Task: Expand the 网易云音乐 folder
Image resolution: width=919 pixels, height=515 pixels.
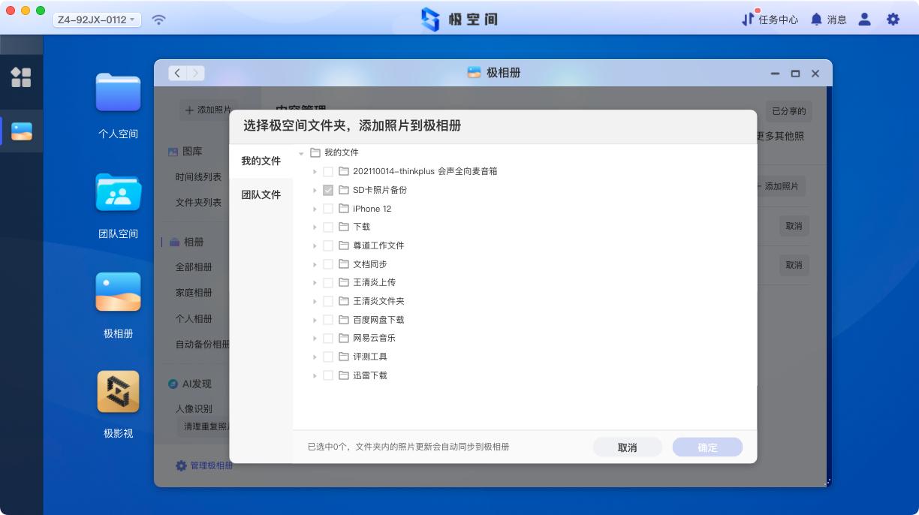Action: (x=315, y=338)
